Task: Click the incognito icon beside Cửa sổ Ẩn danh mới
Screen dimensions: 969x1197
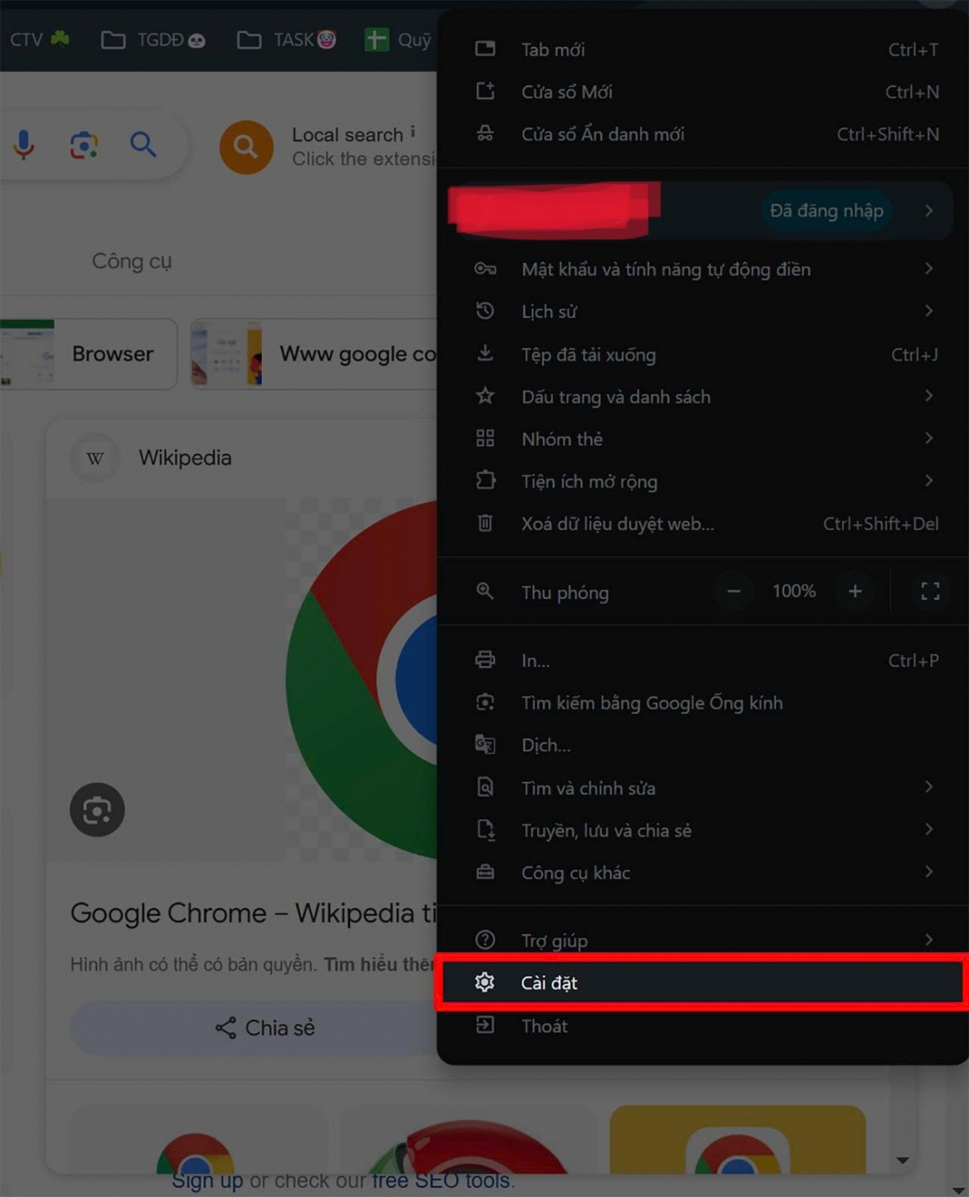Action: [x=485, y=133]
